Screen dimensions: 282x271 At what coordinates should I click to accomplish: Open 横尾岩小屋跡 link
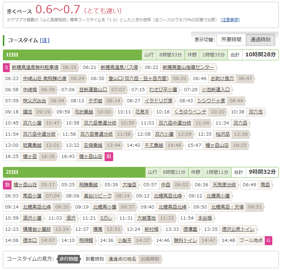37,229
